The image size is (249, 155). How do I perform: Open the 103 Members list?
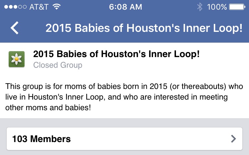pos(124,139)
